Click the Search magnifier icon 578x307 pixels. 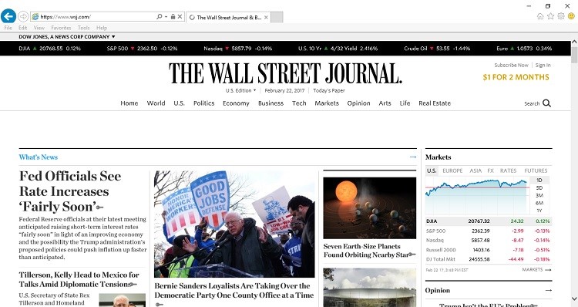[546, 103]
